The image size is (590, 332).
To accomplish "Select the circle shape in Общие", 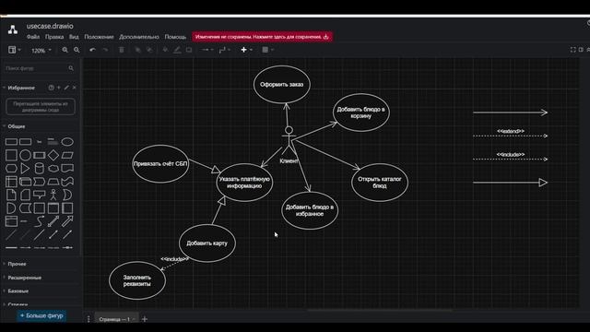I will 25,155.
